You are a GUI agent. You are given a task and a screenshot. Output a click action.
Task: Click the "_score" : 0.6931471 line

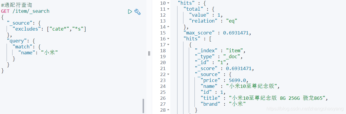pyautogui.click(x=224, y=69)
